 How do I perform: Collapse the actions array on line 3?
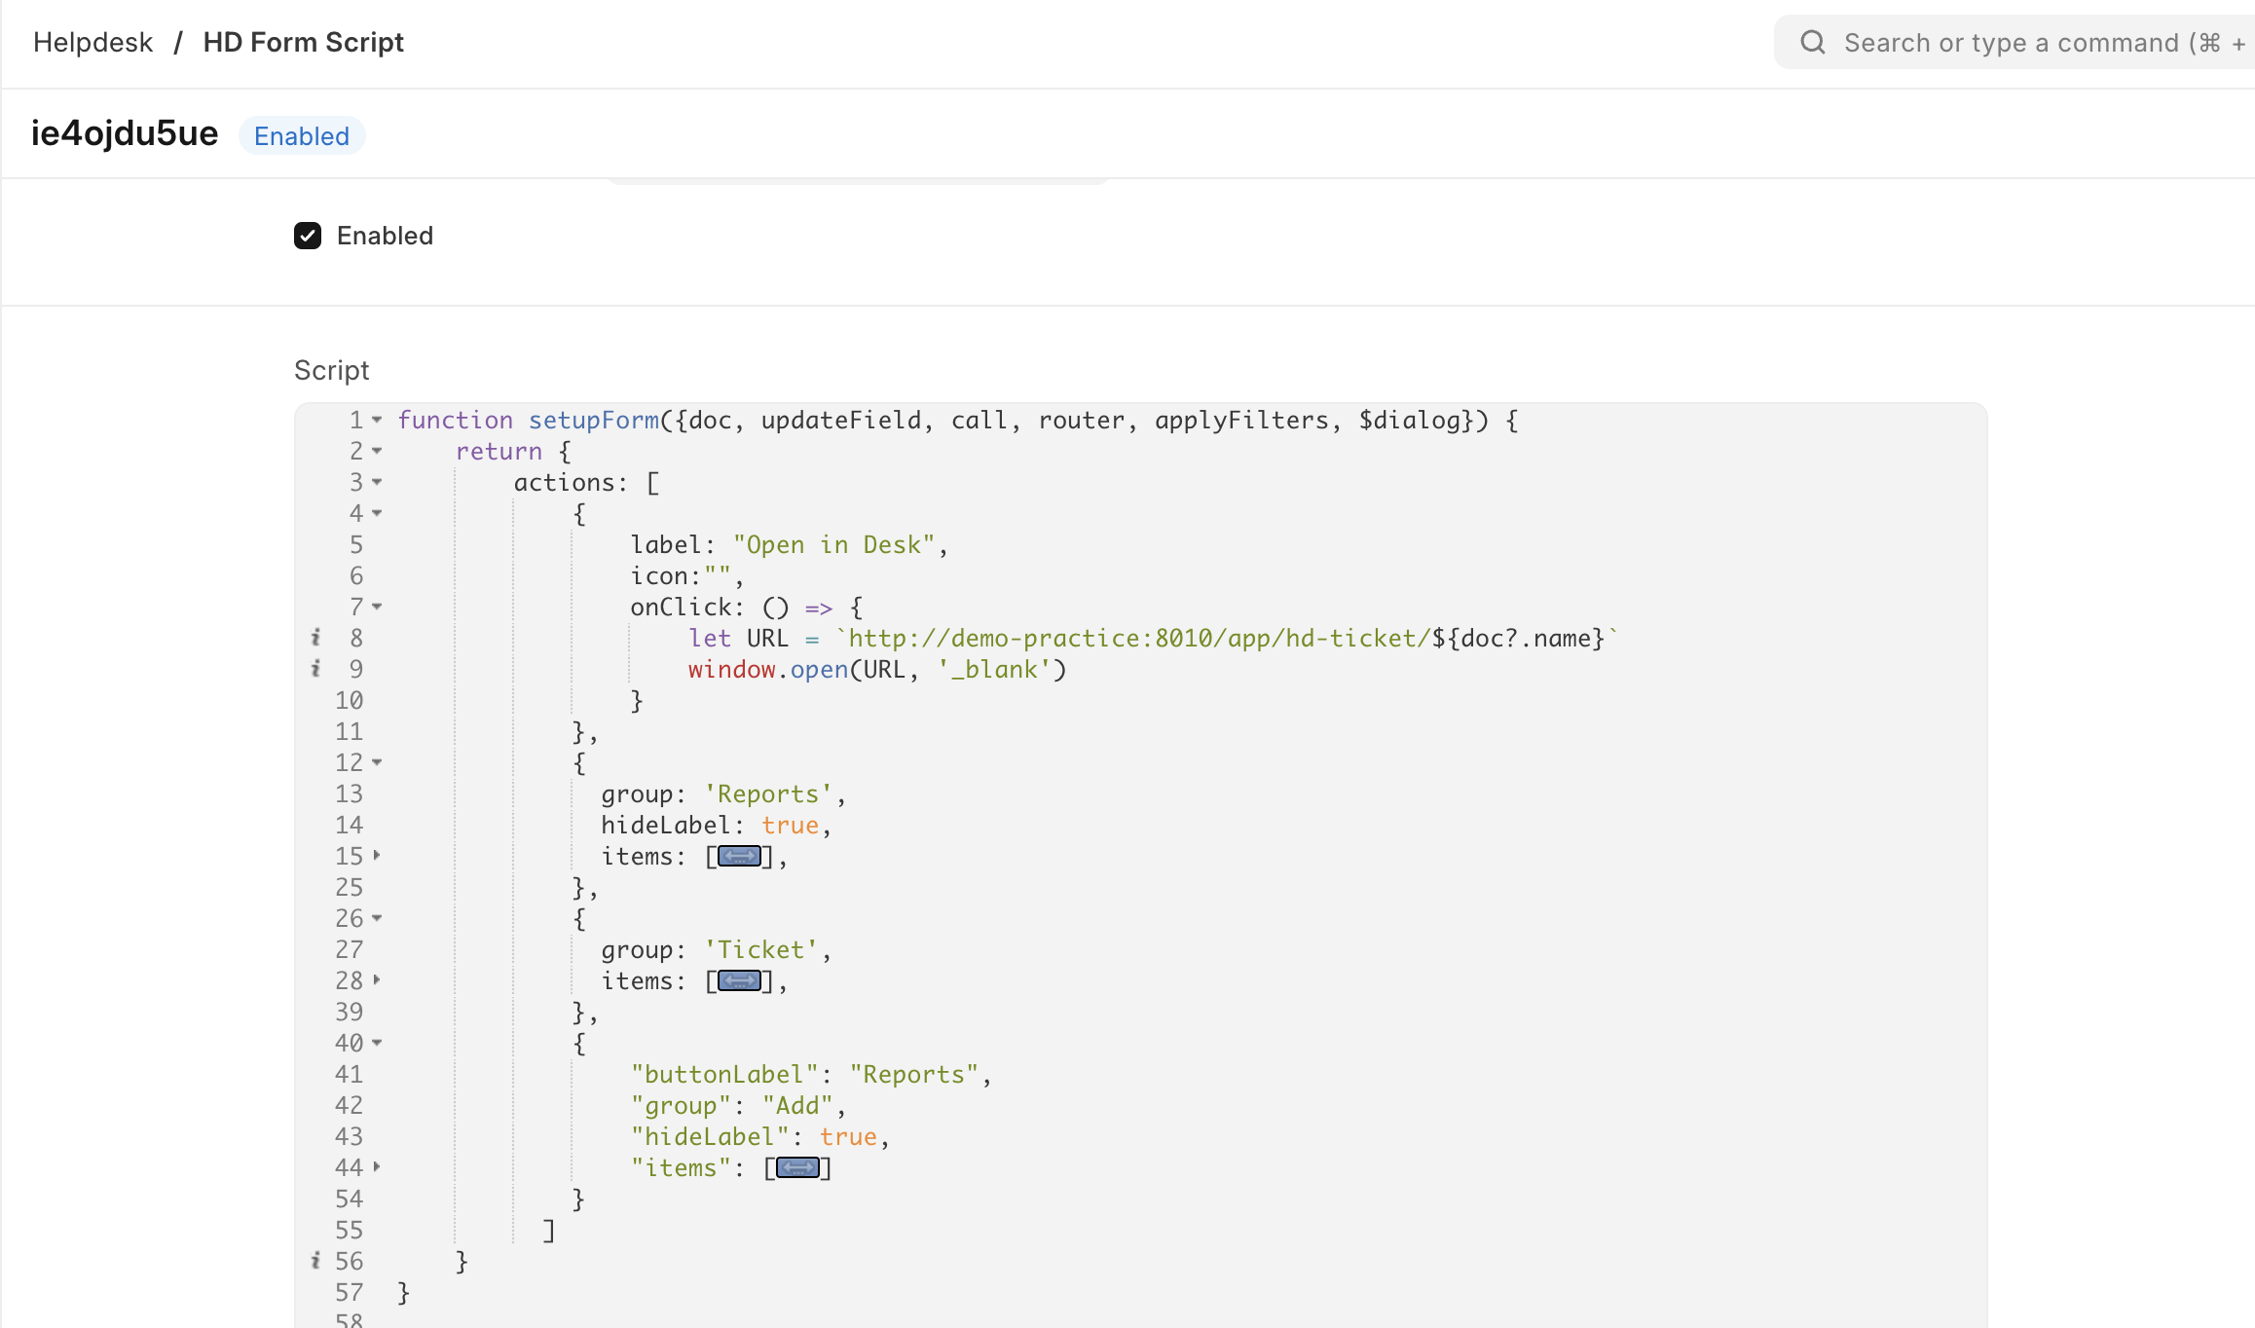click(x=377, y=482)
